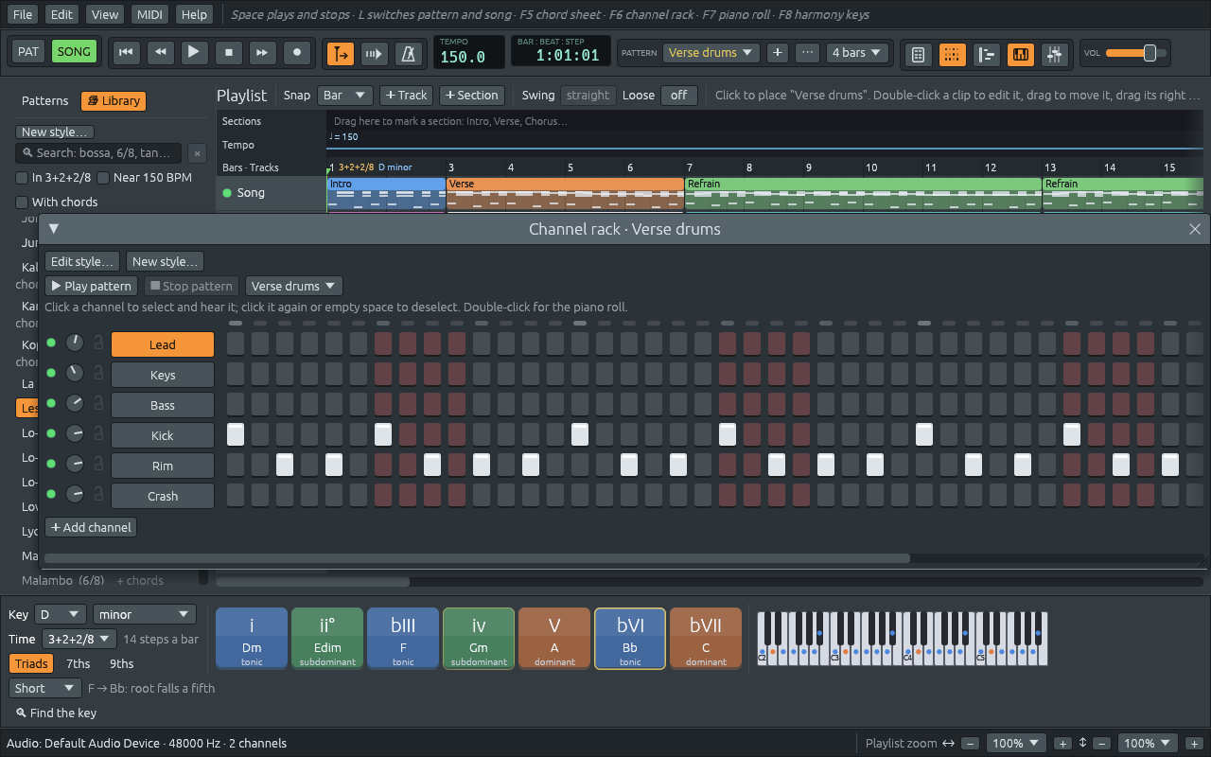
Task: Switch to the Patterns tab
Action: 45,100
